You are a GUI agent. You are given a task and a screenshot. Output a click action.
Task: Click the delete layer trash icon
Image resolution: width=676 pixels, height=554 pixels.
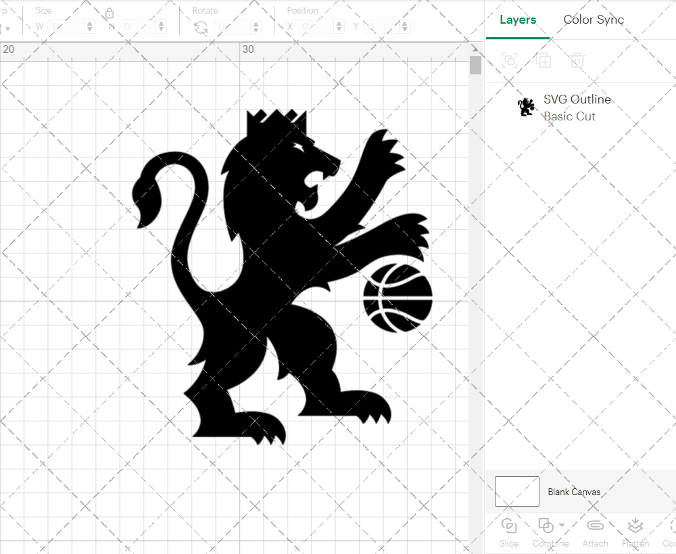(577, 60)
